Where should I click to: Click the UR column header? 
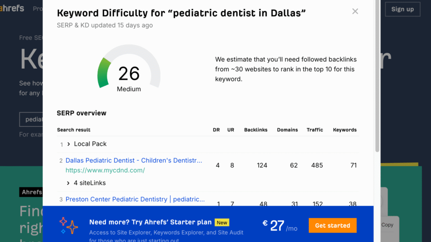click(x=231, y=130)
